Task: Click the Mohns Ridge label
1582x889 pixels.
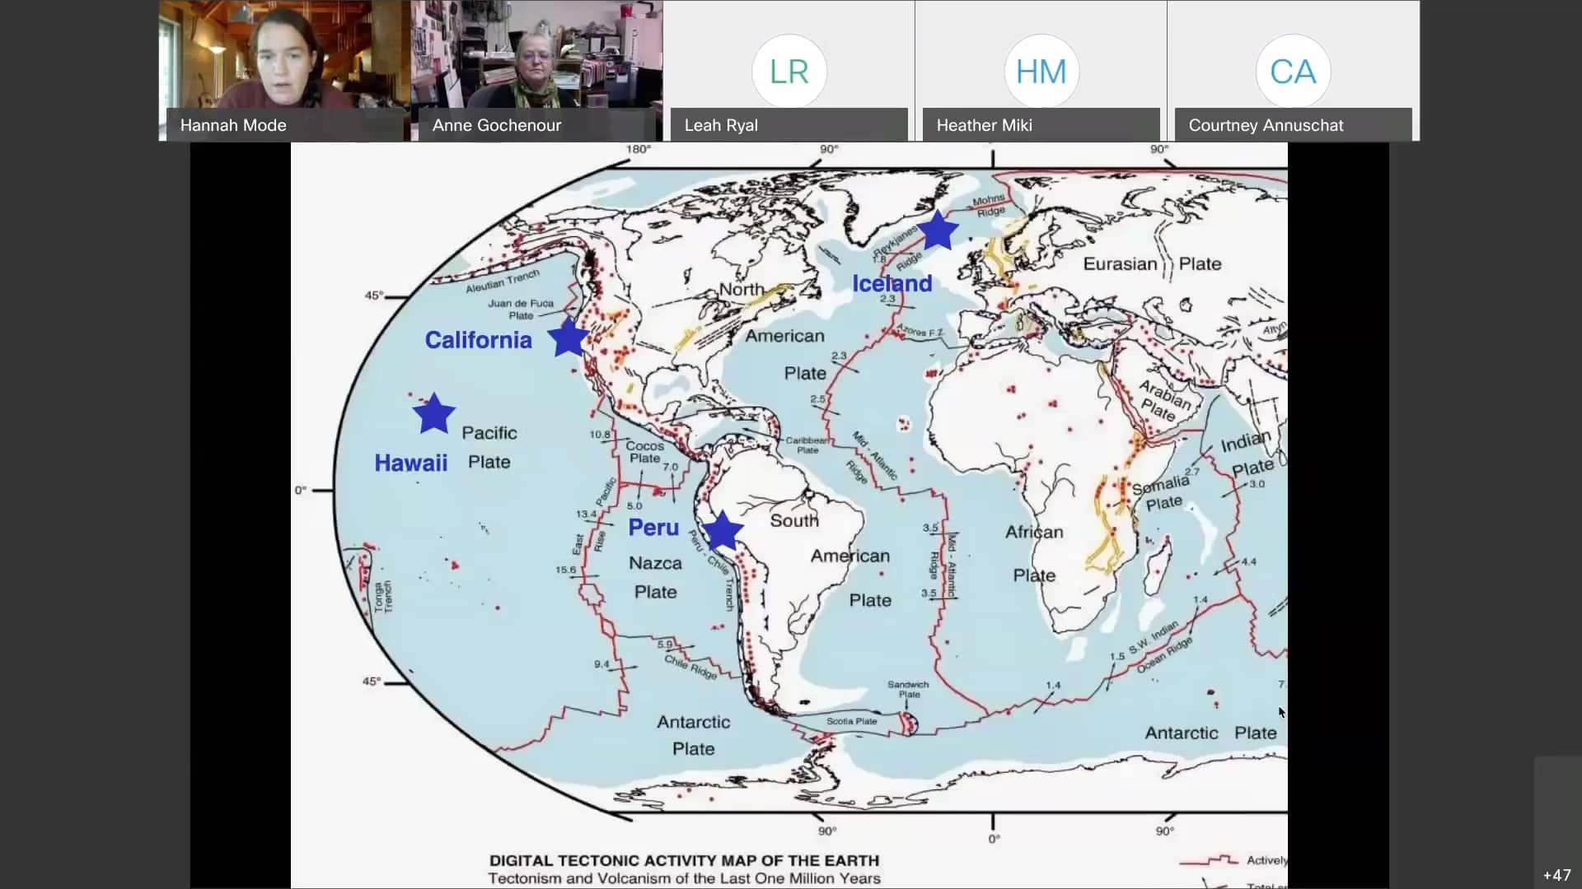Action: click(990, 205)
